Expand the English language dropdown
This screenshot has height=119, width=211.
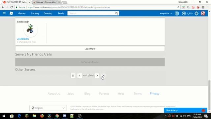click(48, 108)
